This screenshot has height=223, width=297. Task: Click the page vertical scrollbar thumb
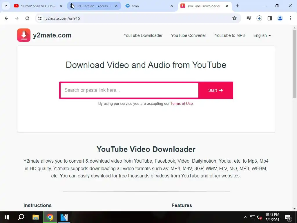click(x=295, y=64)
